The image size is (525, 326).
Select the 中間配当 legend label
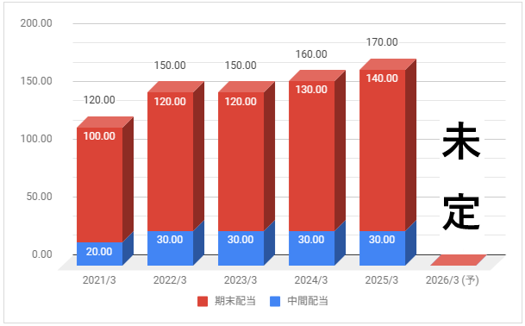tap(308, 301)
